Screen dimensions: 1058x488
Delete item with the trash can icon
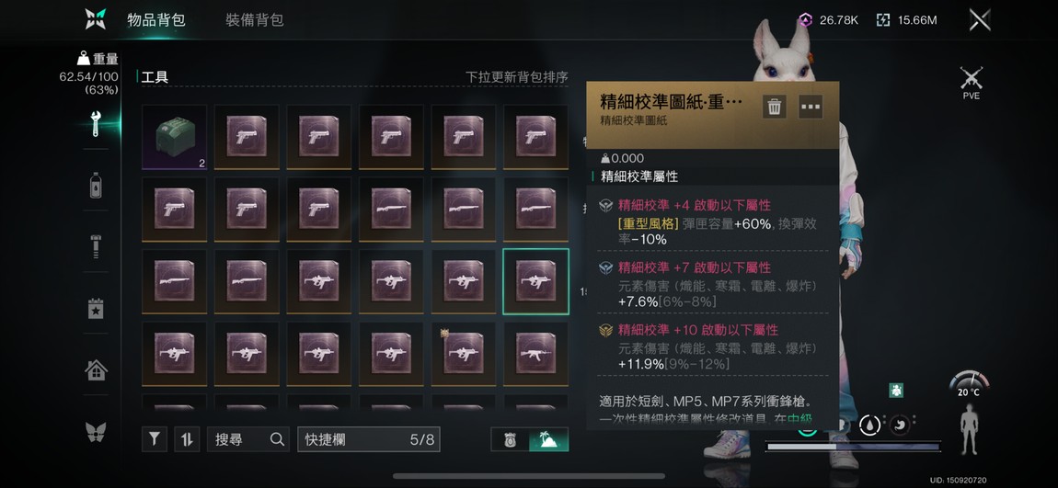(x=775, y=107)
